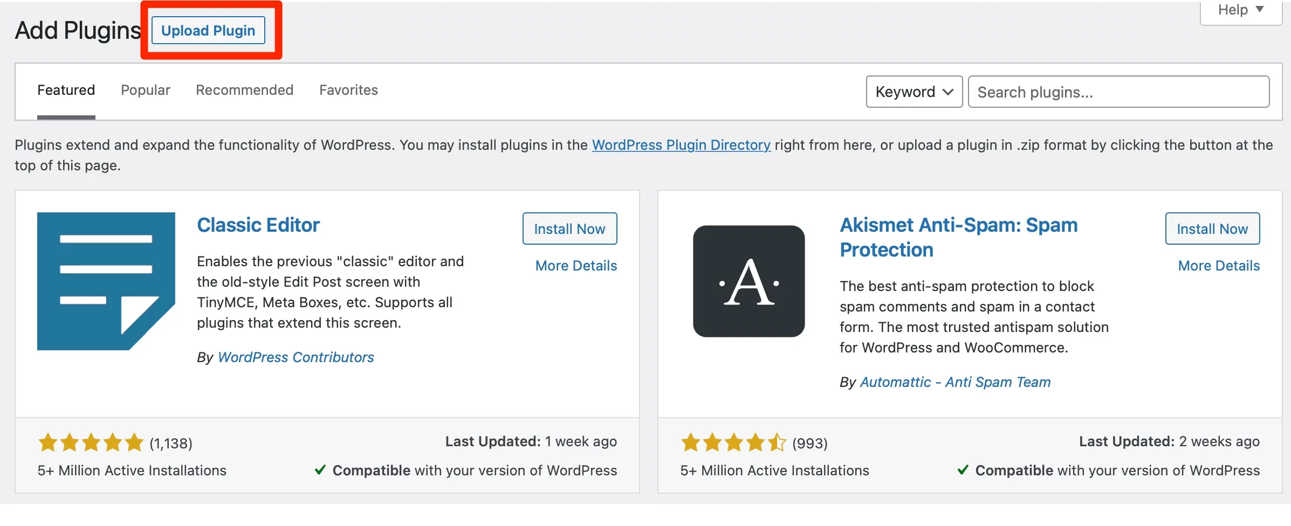1291x526 pixels.
Task: Install Now for Classic Editor
Action: pos(569,229)
